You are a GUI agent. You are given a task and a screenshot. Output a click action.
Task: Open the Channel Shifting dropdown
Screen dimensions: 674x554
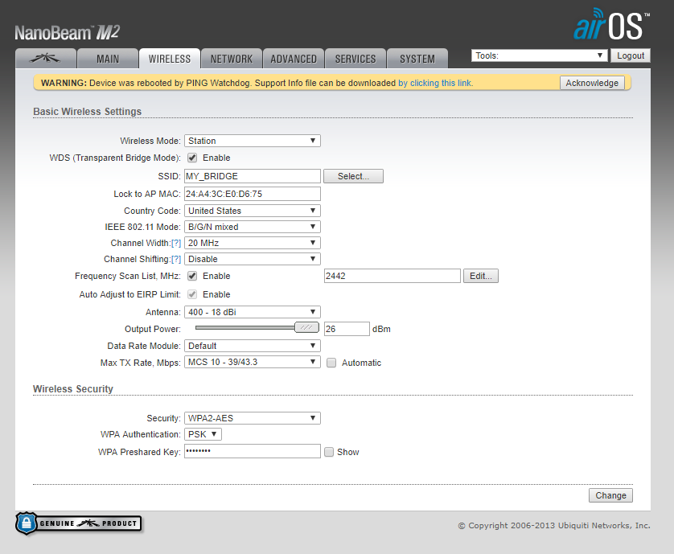pos(253,259)
